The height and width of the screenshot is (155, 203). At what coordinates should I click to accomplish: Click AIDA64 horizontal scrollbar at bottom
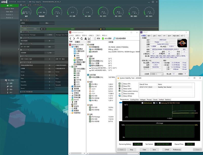(x=108, y=153)
